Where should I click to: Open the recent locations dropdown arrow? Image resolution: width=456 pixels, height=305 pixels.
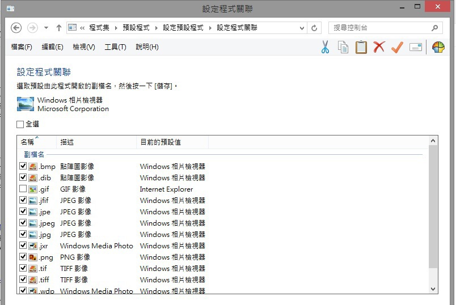47,28
